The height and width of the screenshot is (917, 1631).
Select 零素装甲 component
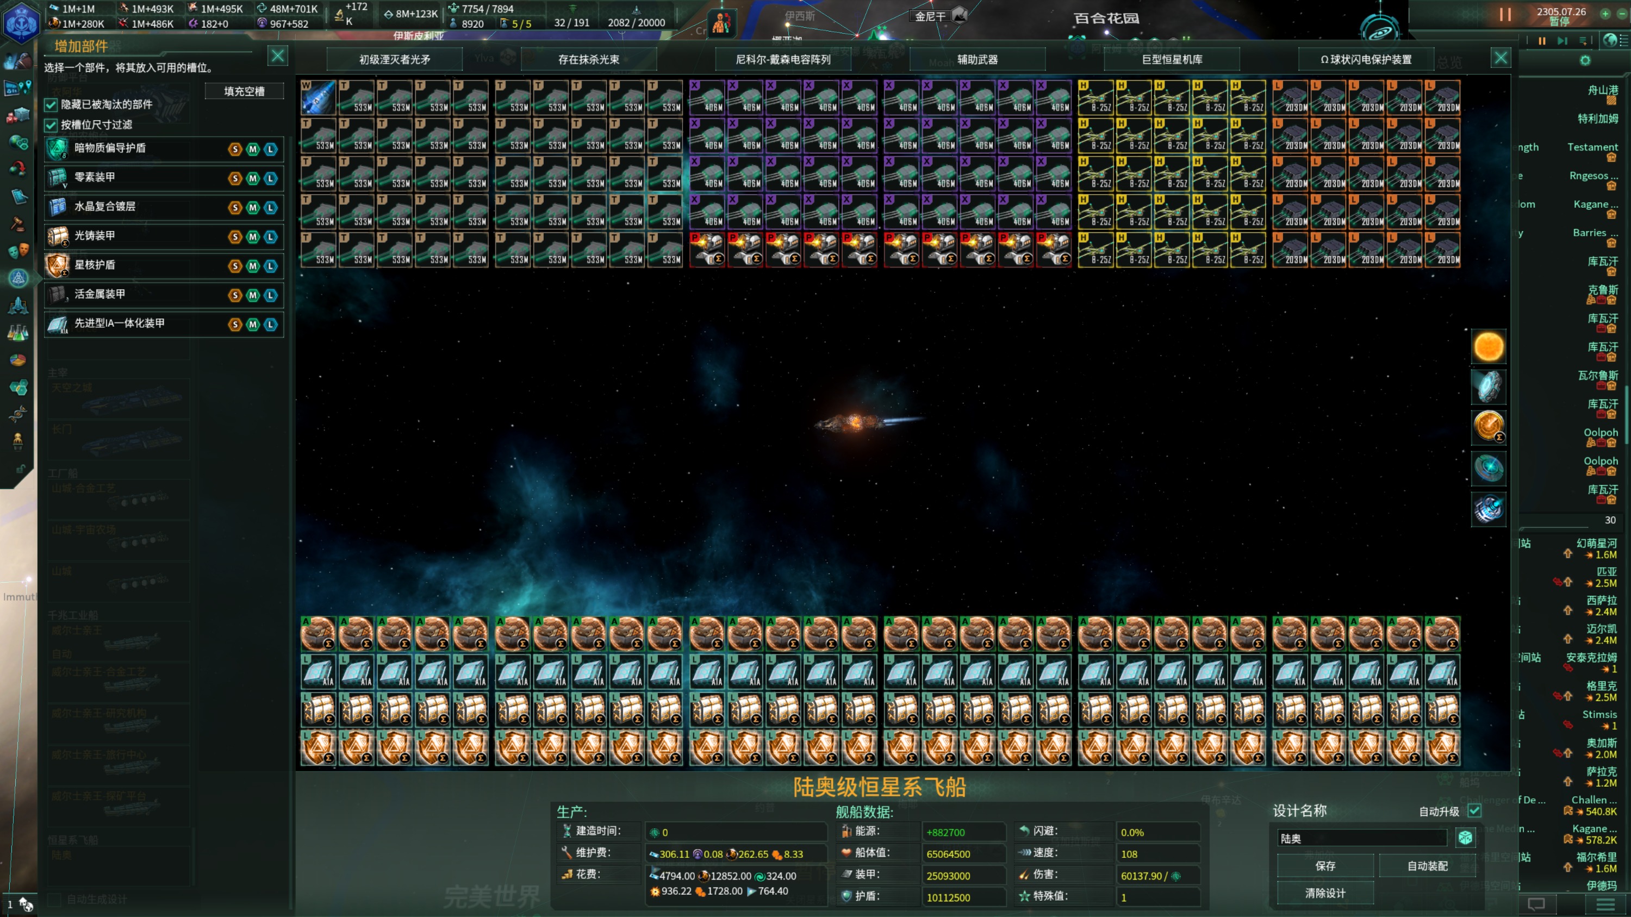[163, 178]
